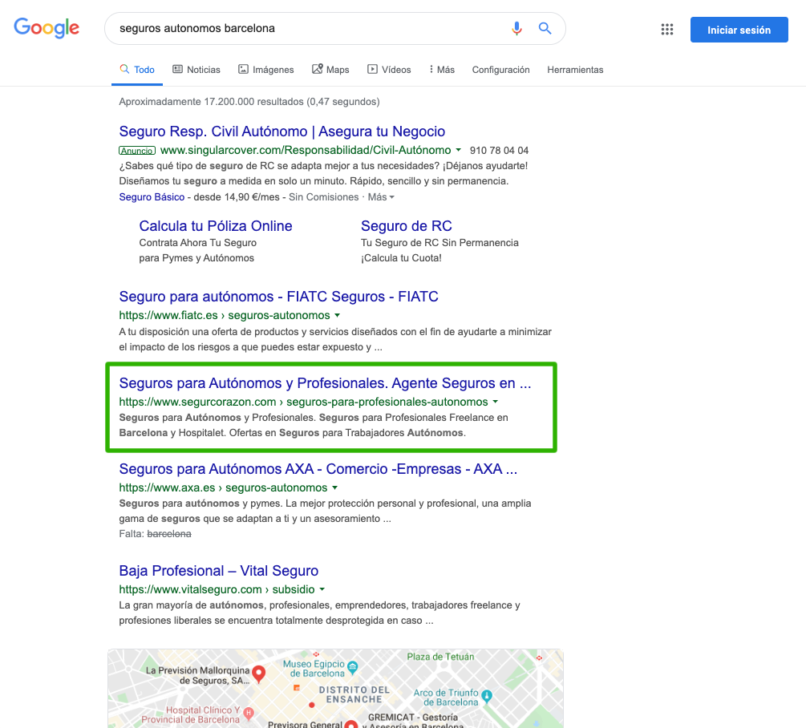806x728 pixels.
Task: Expand the segurcorazon.com URL dropdown arrow
Action: point(496,402)
